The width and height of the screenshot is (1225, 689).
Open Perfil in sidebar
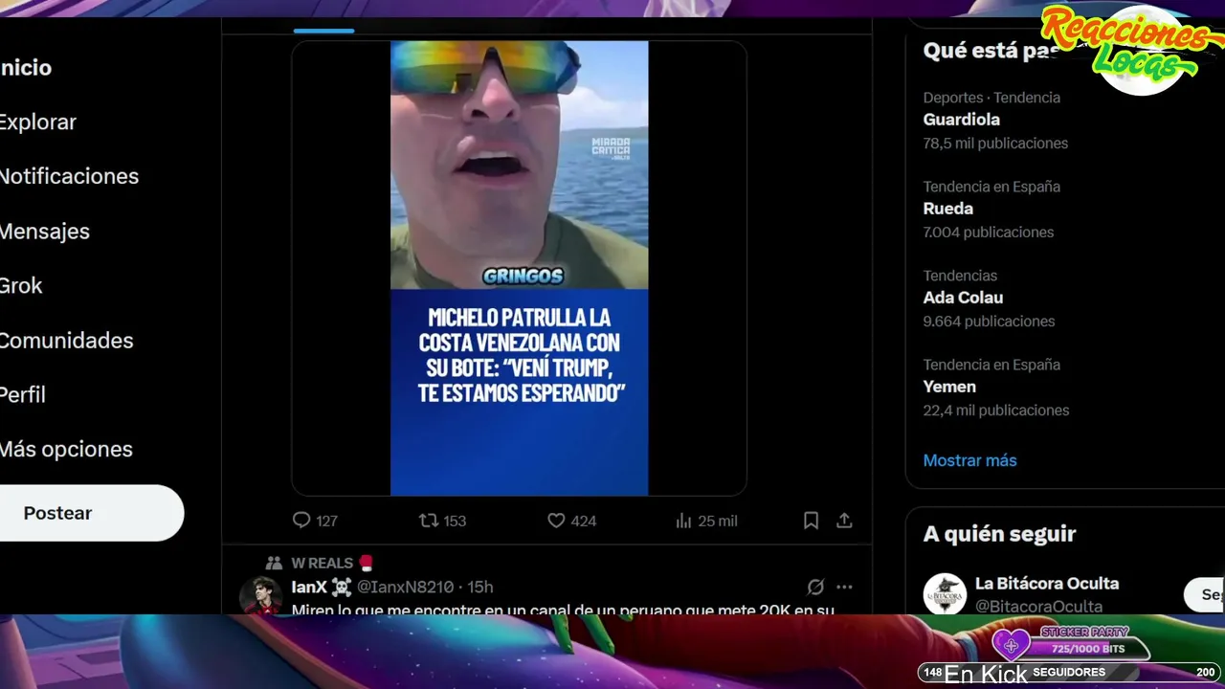coord(23,394)
